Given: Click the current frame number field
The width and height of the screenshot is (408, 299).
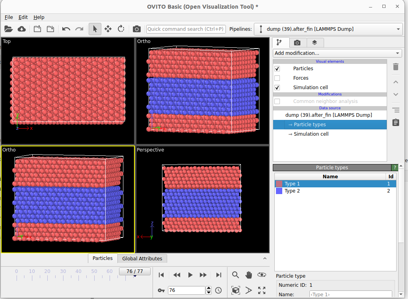Looking at the screenshot, I should pyautogui.click(x=187, y=290).
